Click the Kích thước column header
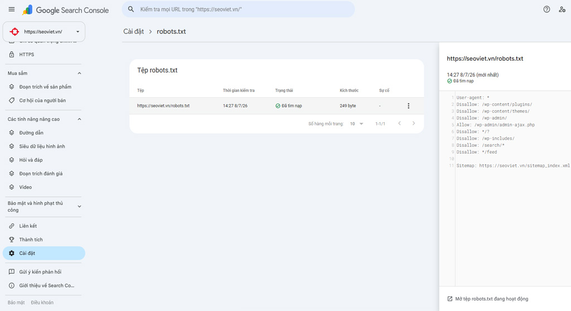571x311 pixels. tap(349, 91)
